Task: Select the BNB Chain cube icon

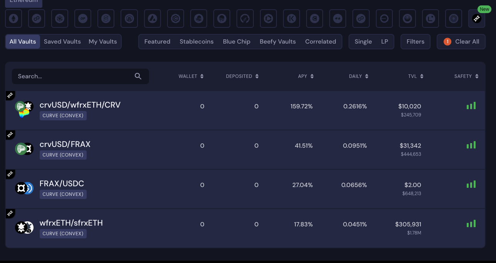Action: coord(60,19)
